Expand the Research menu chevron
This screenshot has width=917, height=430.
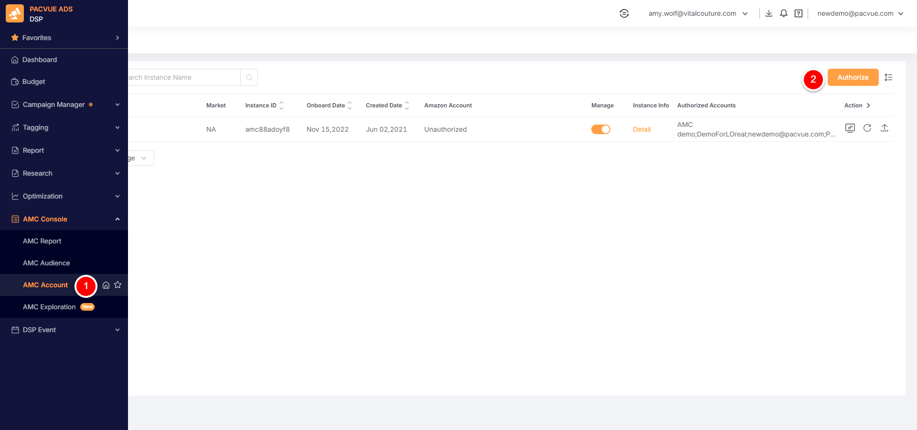click(x=117, y=173)
